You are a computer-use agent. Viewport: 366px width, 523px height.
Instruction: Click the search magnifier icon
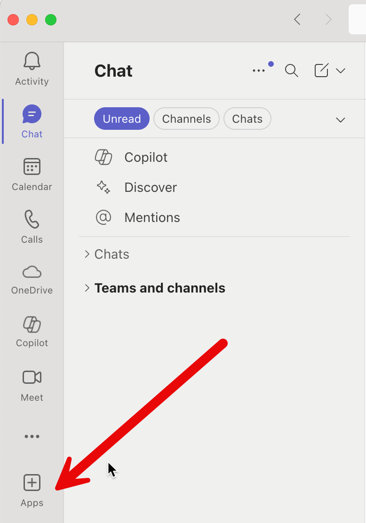pyautogui.click(x=292, y=71)
